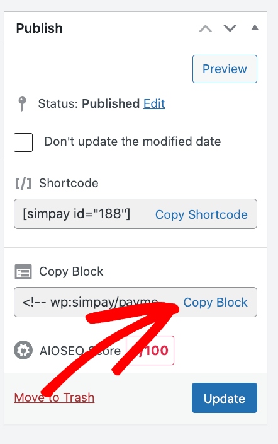This screenshot has height=444, width=278.
Task: Move the Publish panel up
Action: (x=206, y=28)
